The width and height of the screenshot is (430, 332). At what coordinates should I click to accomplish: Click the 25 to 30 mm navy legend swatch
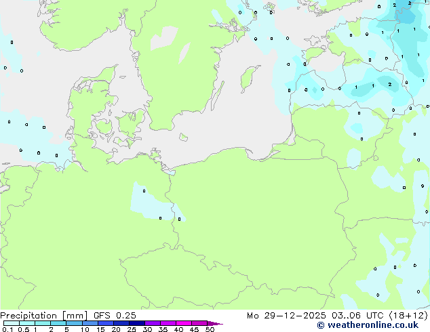pos(137,323)
